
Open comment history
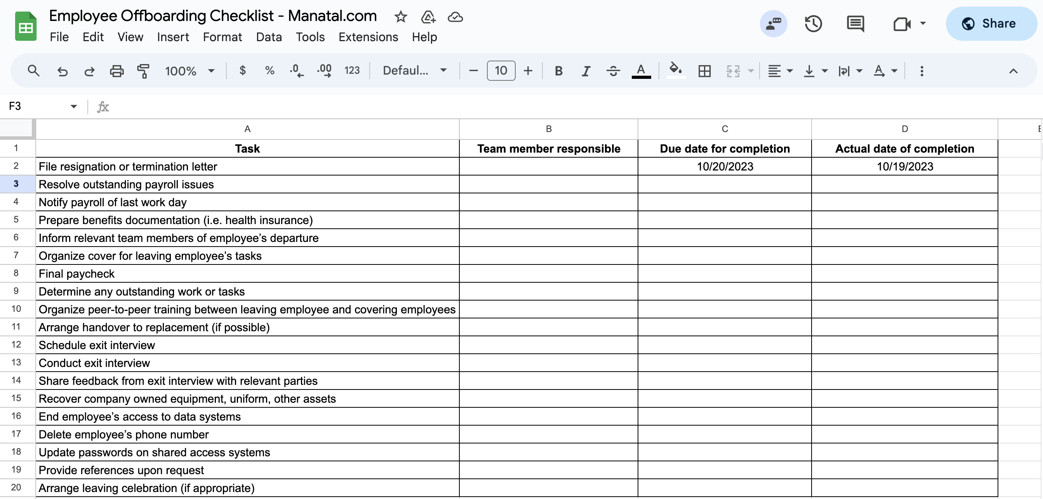[x=855, y=23]
